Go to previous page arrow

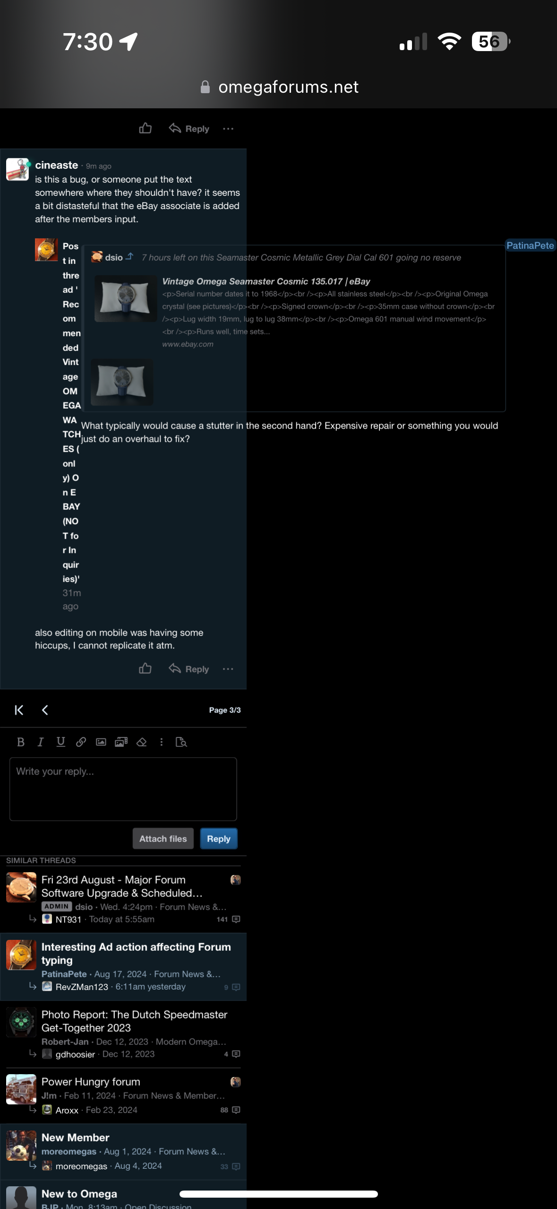pyautogui.click(x=45, y=710)
